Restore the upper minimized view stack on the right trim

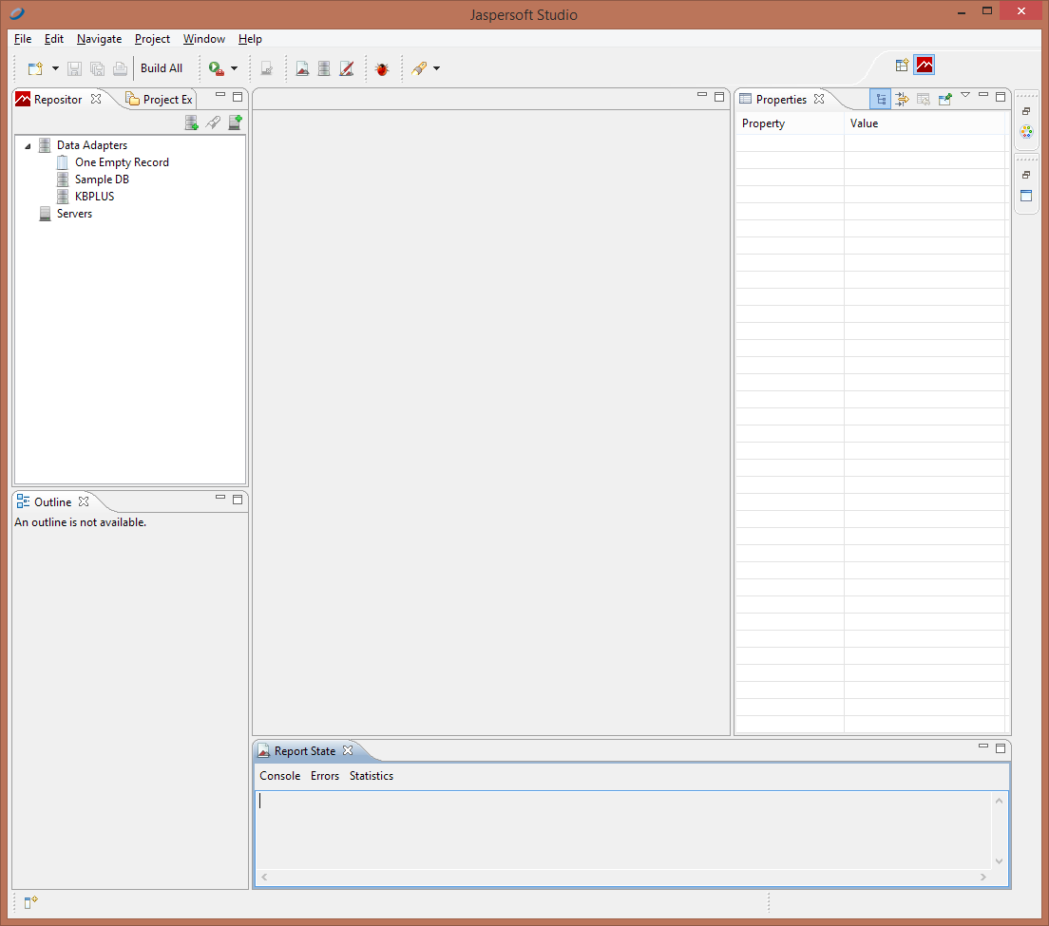[1026, 111]
